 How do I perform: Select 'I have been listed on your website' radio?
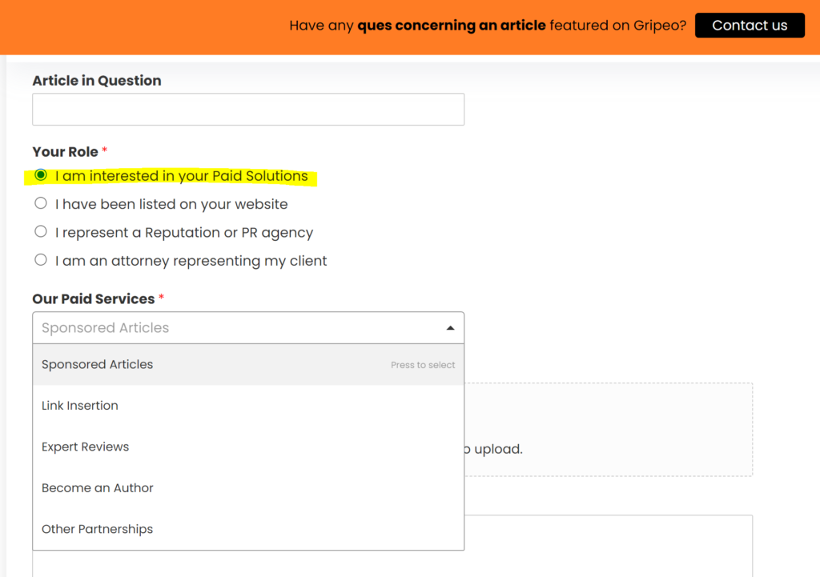tap(41, 204)
